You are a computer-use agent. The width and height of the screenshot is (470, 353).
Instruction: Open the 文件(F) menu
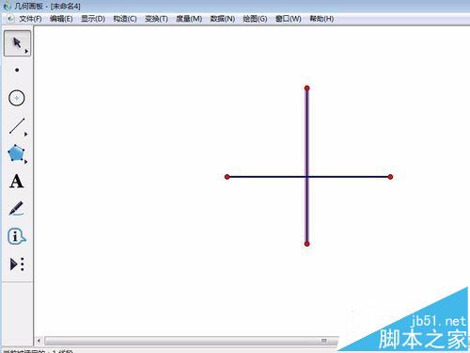pos(30,19)
